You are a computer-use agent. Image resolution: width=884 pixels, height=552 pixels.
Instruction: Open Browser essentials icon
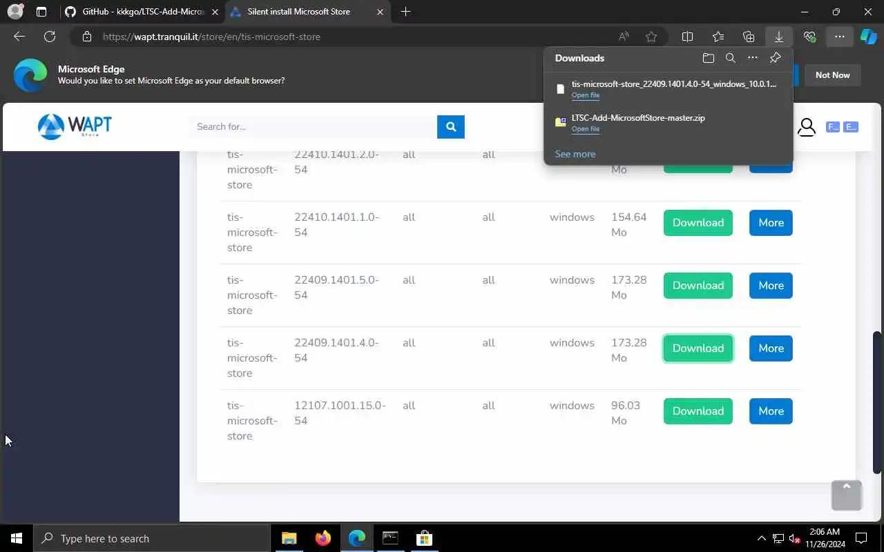(809, 37)
